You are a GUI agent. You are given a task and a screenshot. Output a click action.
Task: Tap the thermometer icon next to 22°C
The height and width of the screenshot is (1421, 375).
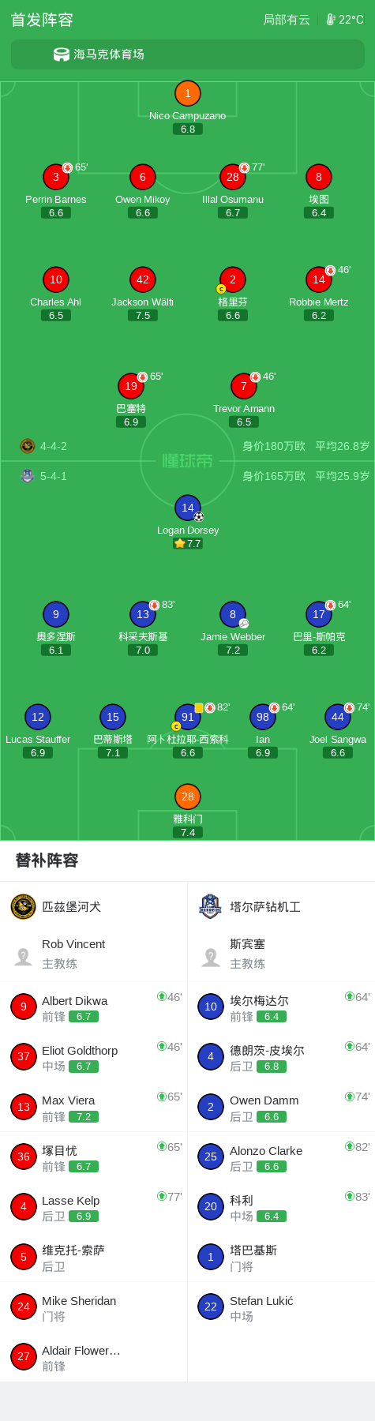click(x=331, y=20)
